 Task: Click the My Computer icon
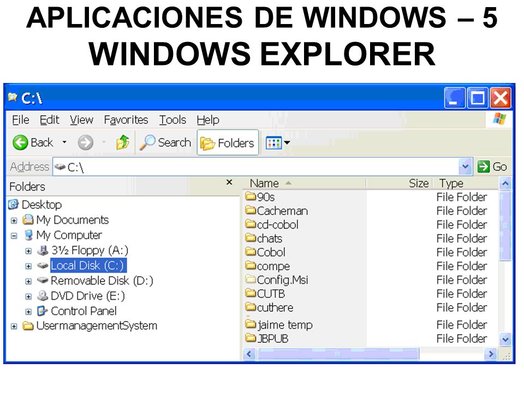(29, 235)
